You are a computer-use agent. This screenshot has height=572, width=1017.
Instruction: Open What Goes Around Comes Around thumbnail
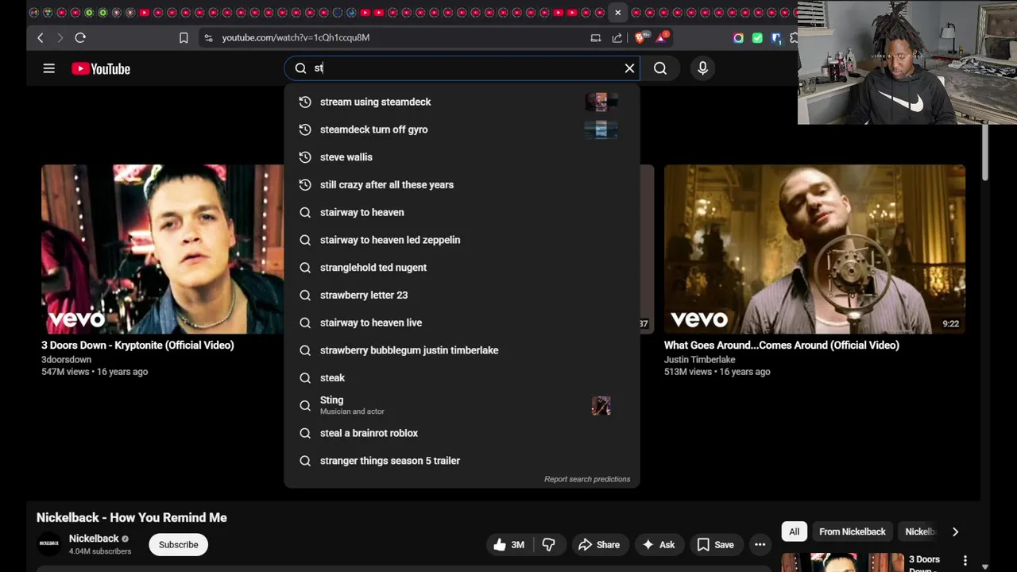click(814, 249)
